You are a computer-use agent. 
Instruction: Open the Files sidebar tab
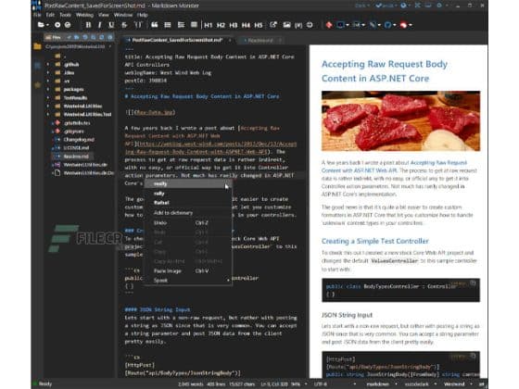pyautogui.click(x=55, y=37)
